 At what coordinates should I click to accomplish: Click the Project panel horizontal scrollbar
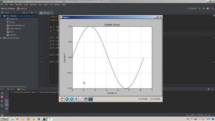click(13, 87)
